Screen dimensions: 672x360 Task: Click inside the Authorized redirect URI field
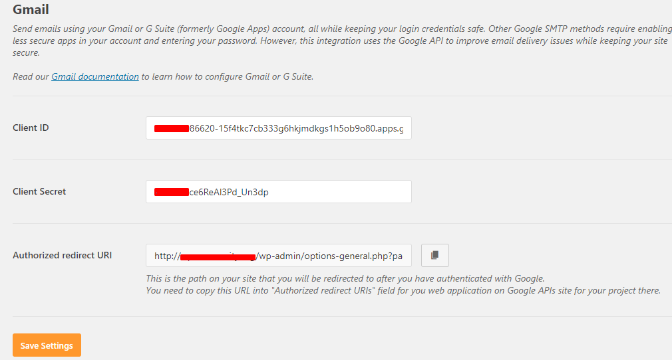pyautogui.click(x=278, y=256)
